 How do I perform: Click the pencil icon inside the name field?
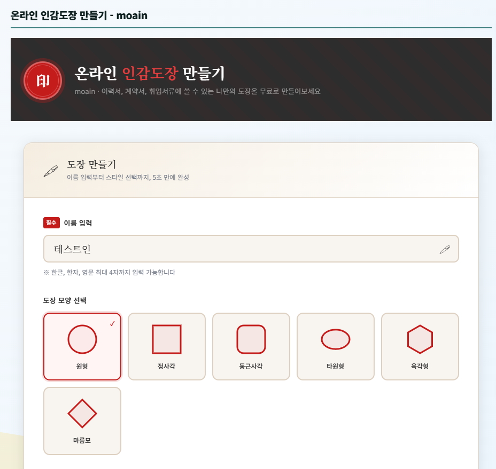pos(445,249)
